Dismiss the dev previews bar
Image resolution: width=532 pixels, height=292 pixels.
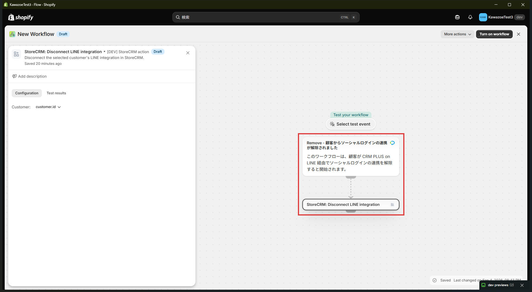(x=522, y=285)
